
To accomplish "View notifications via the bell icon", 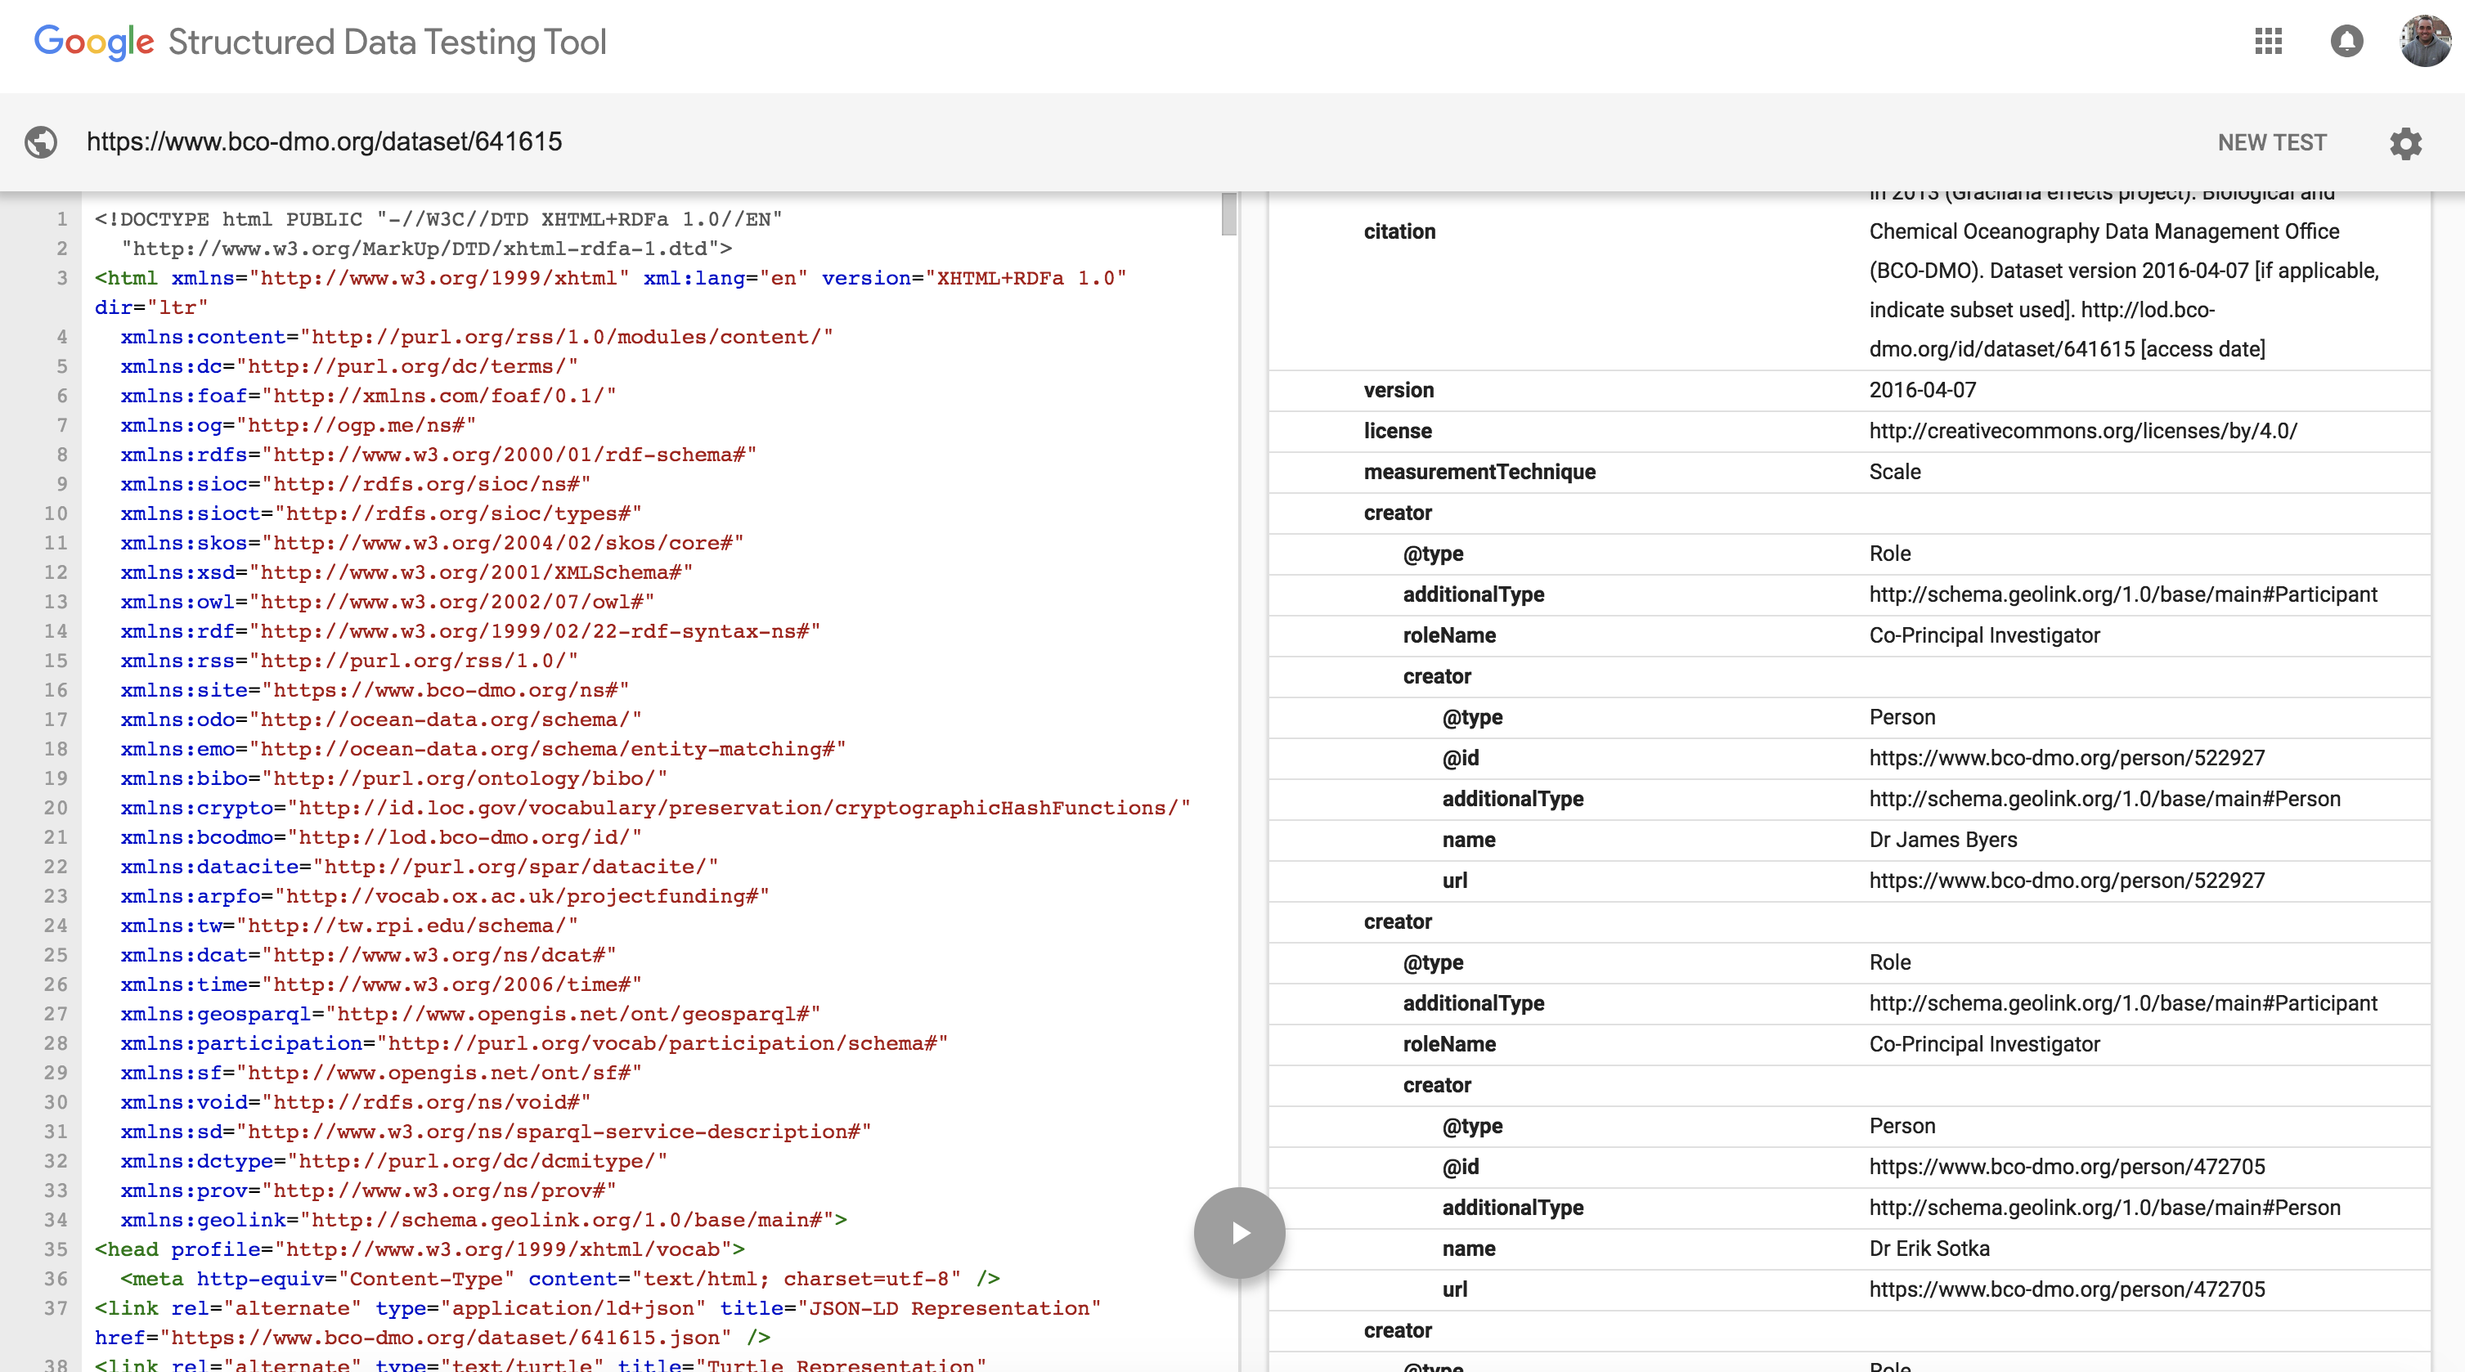I will (x=2347, y=42).
